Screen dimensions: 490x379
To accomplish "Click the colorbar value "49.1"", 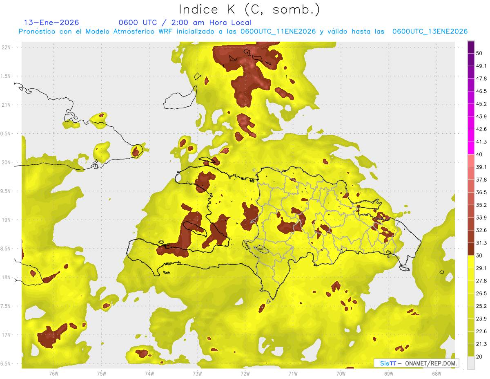I will [x=481, y=66].
